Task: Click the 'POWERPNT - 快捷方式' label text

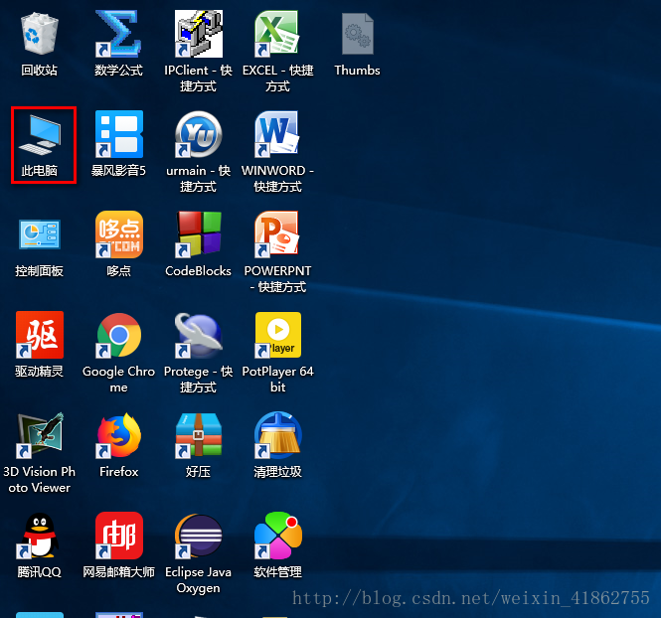Action: 277,279
